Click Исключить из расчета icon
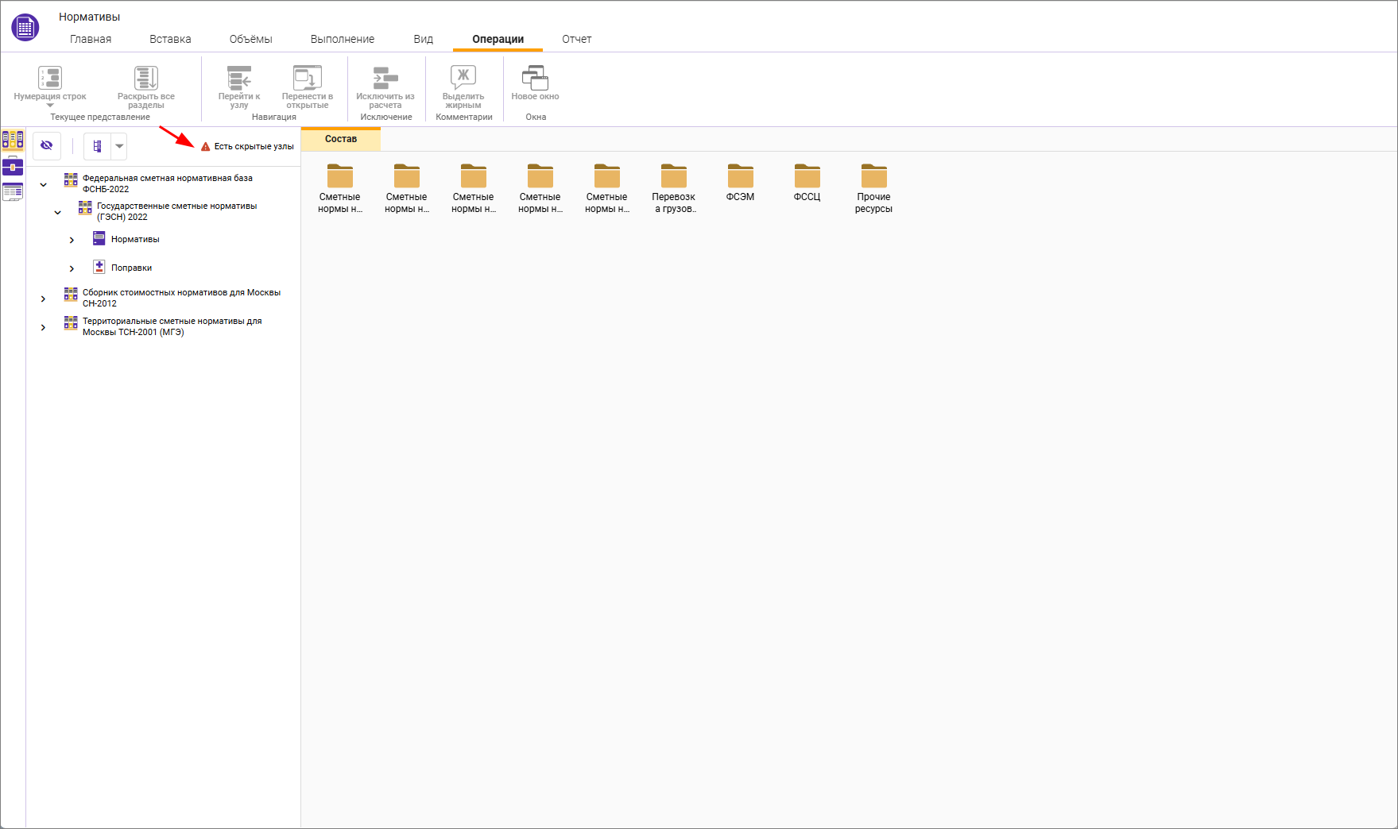This screenshot has height=829, width=1398. pos(385,78)
